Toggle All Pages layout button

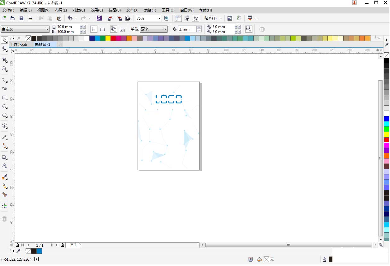114,29
